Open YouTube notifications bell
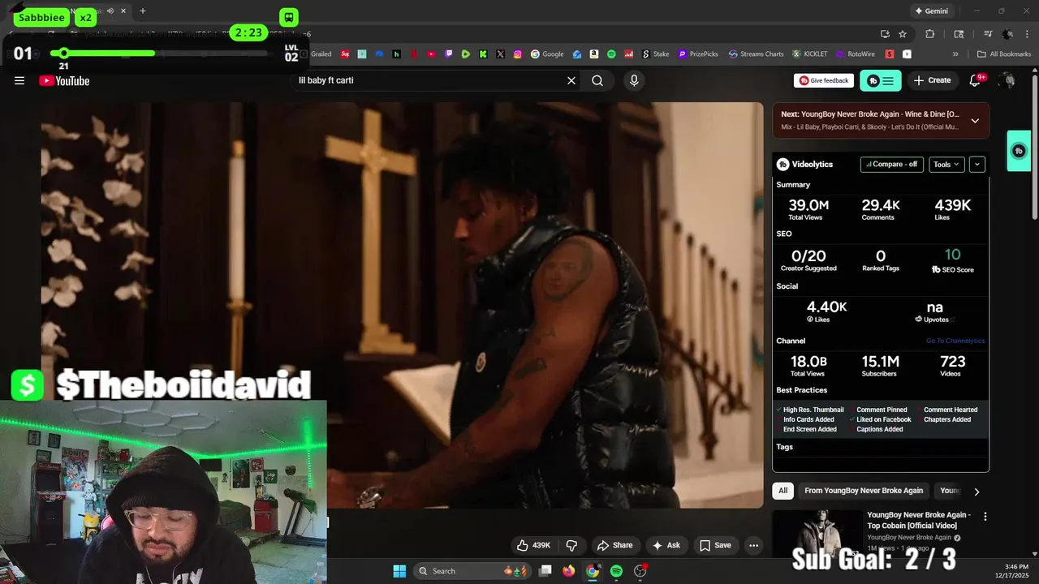Screen dimensions: 1039x584 click(976, 79)
